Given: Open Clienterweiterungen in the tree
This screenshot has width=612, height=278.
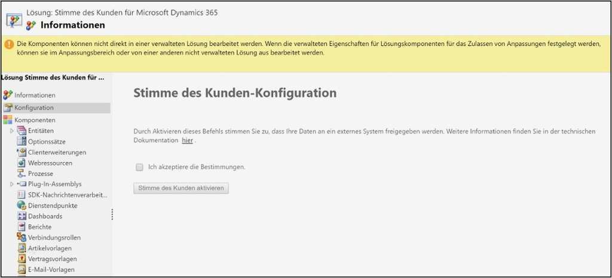Looking at the screenshot, I should pyautogui.click(x=57, y=152).
